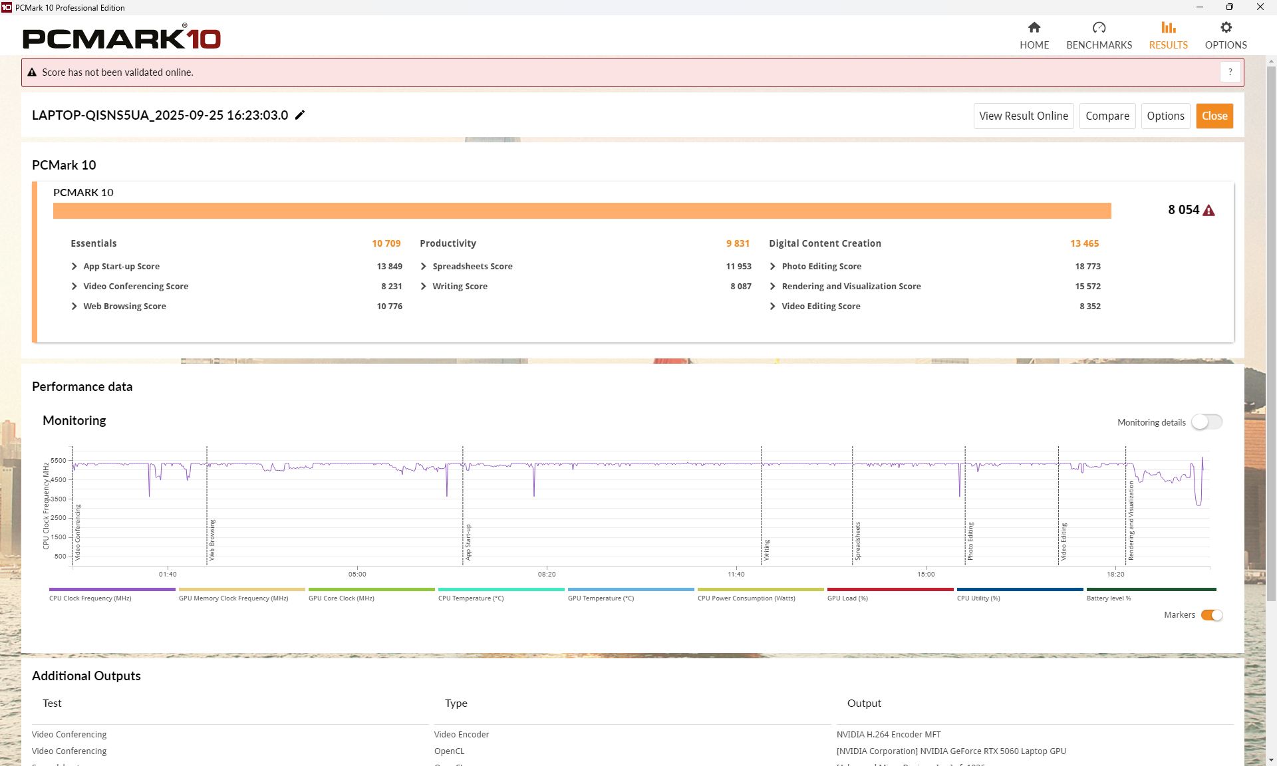Click the View Result Online button
The width and height of the screenshot is (1277, 766).
click(x=1023, y=116)
